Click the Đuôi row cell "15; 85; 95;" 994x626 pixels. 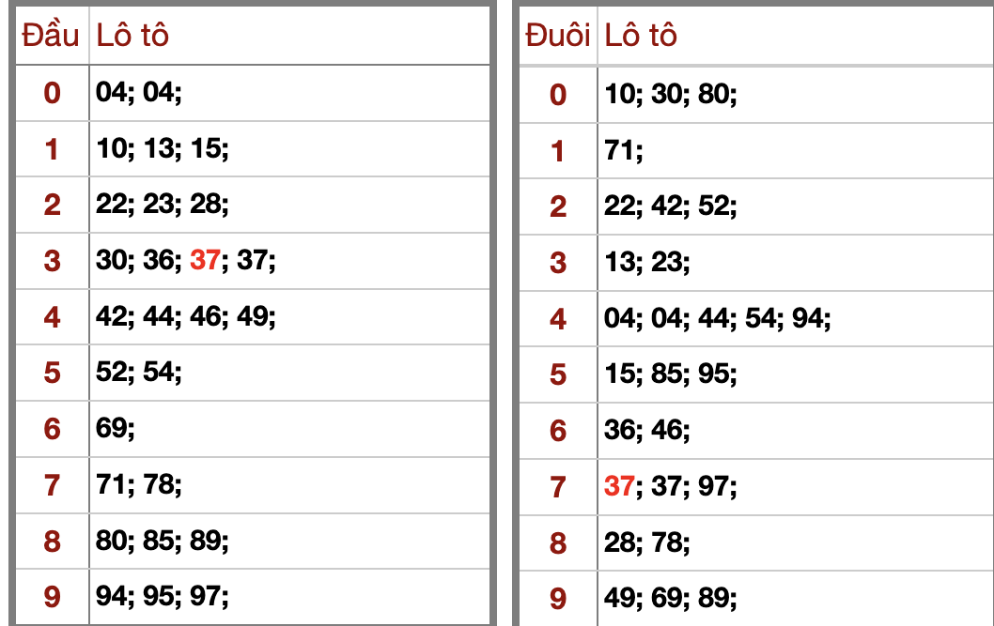671,375
